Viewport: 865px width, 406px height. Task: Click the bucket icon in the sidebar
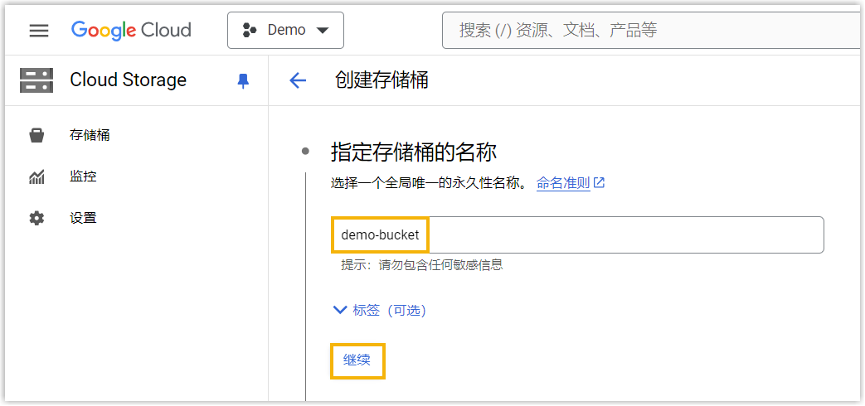point(36,135)
